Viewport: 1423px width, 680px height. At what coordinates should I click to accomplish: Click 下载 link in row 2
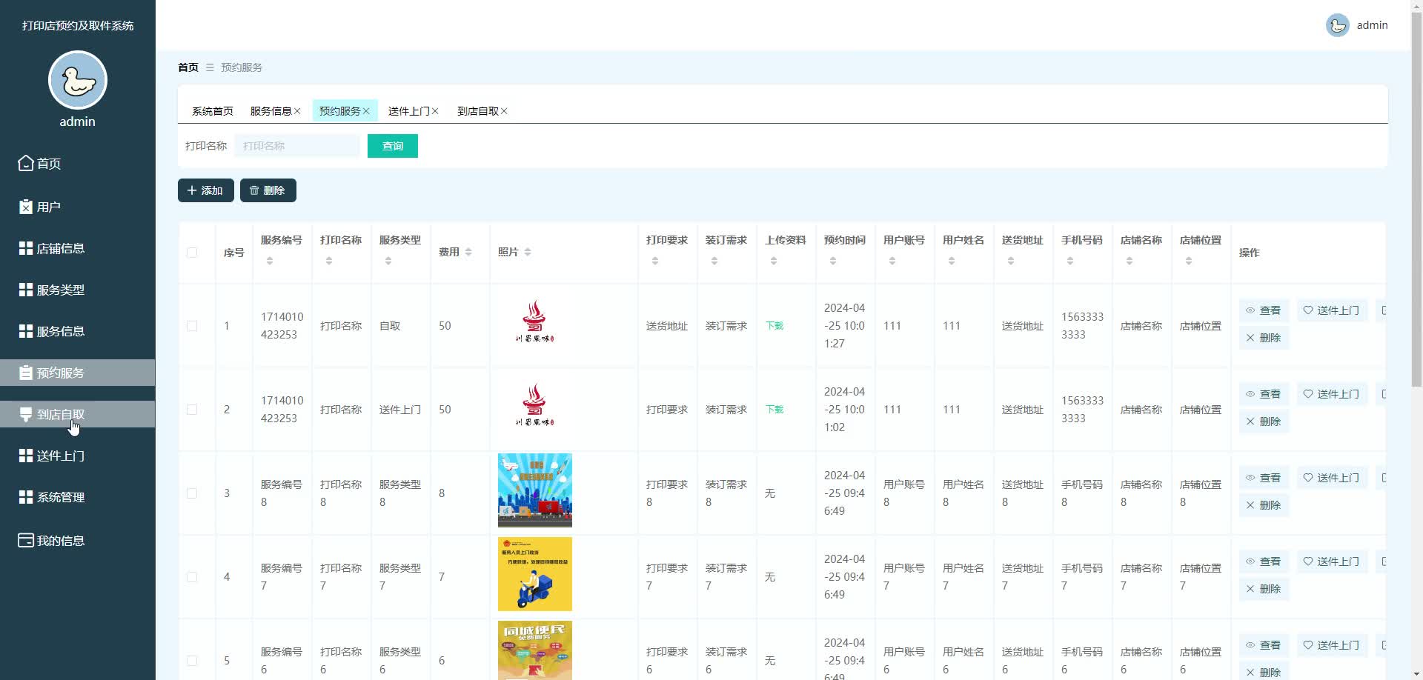tap(774, 410)
